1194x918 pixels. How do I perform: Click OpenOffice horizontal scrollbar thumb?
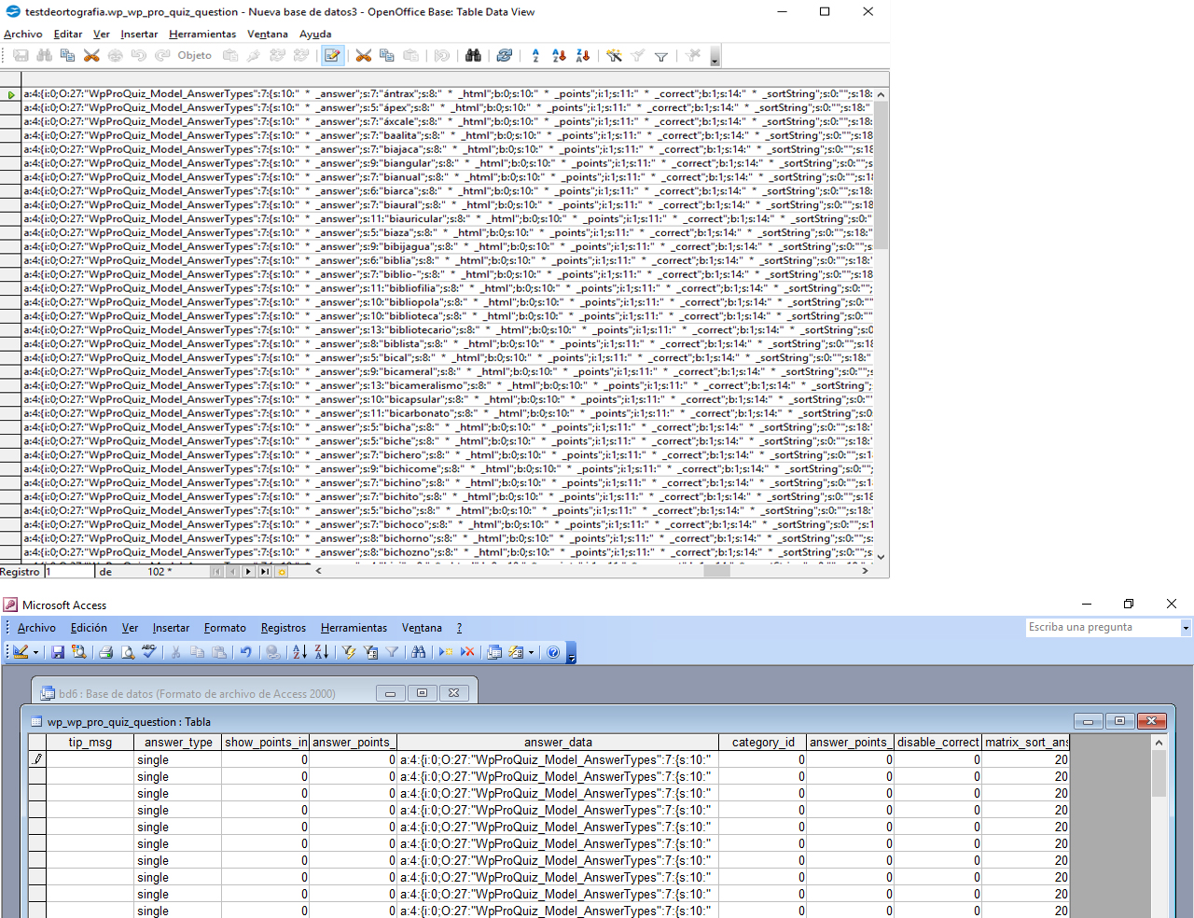(x=716, y=571)
